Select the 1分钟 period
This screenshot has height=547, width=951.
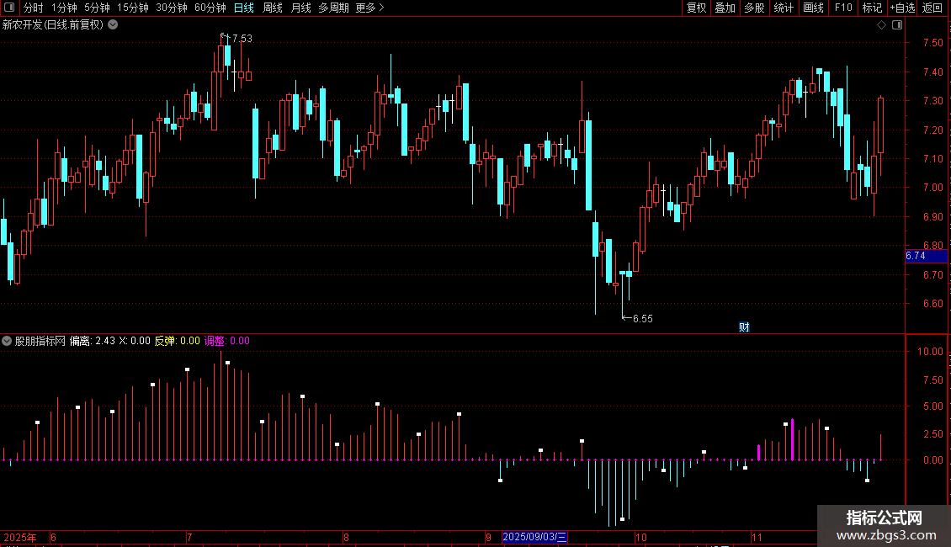pos(64,8)
